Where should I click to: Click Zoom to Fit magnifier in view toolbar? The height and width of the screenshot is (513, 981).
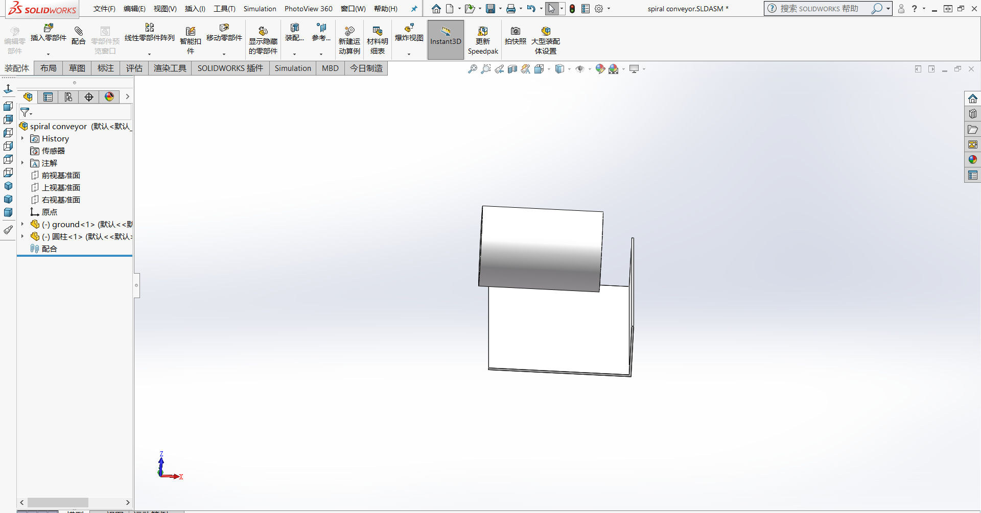(x=473, y=69)
